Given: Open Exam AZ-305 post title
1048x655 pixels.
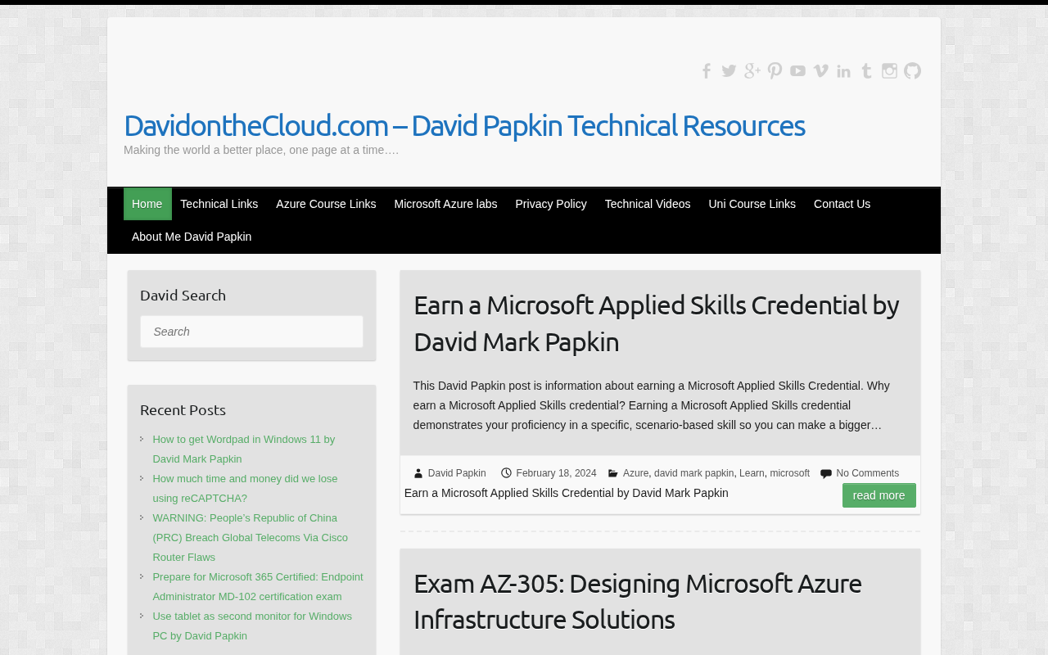Looking at the screenshot, I should 637,601.
